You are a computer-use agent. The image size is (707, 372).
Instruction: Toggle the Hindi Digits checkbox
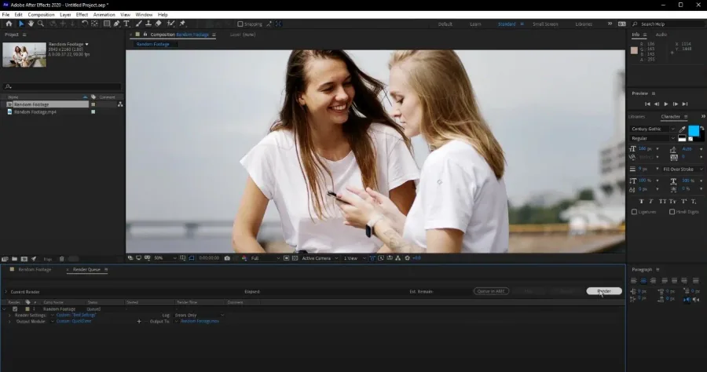pyautogui.click(x=672, y=212)
